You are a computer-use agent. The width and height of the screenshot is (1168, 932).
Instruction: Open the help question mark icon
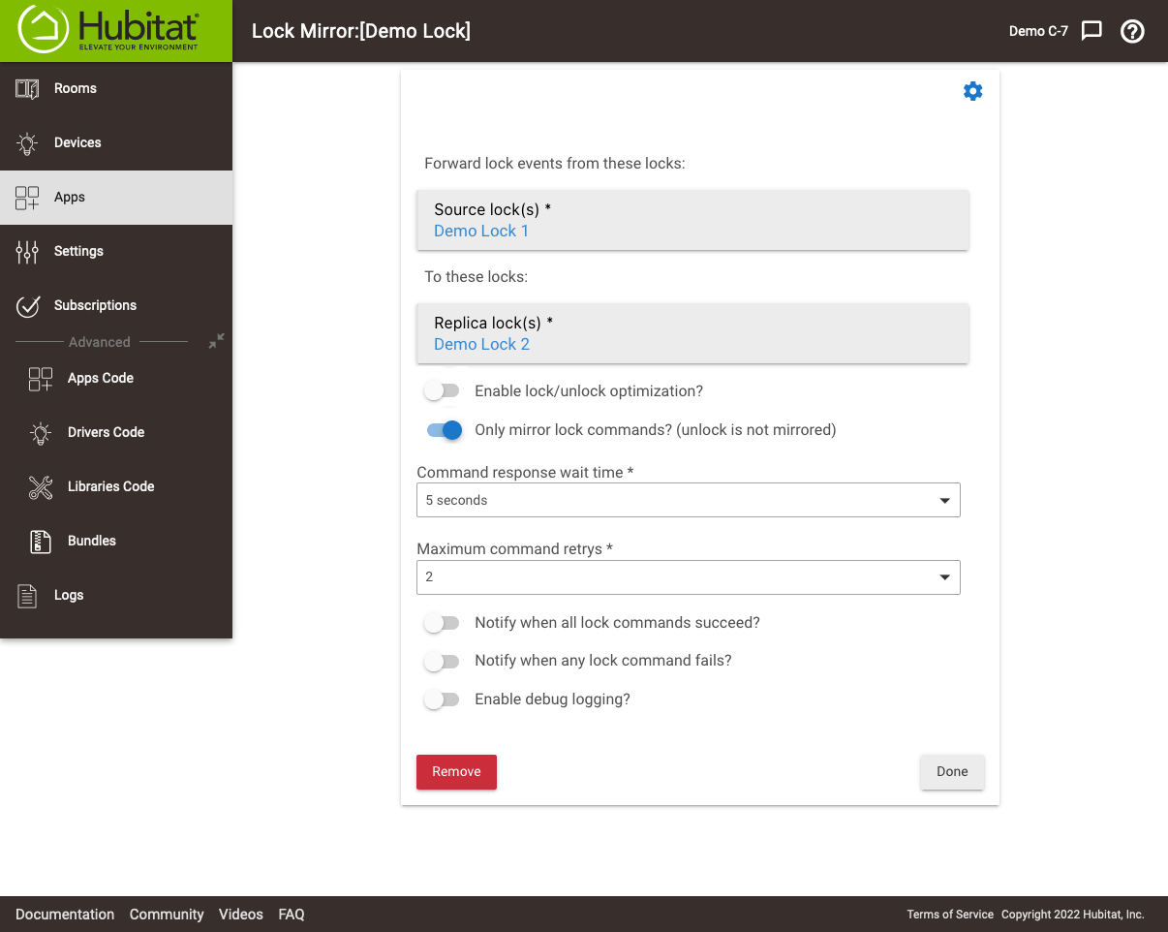point(1132,31)
